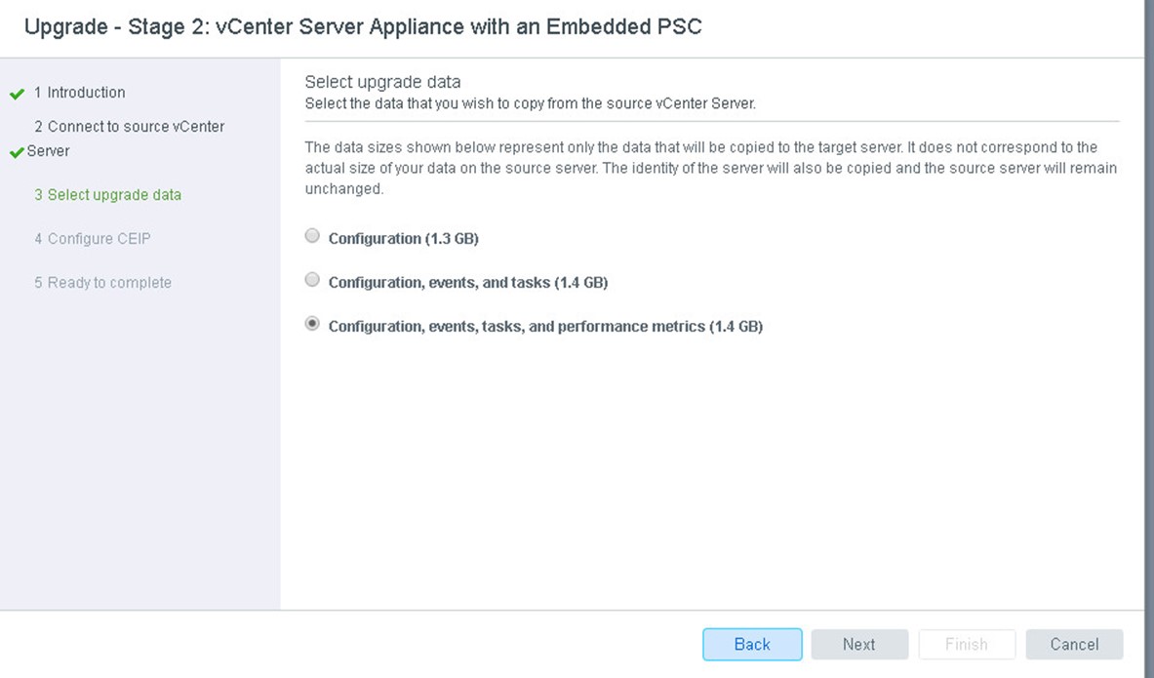Click the Select upgrade data heading
This screenshot has height=678, width=1154.
pyautogui.click(x=382, y=82)
